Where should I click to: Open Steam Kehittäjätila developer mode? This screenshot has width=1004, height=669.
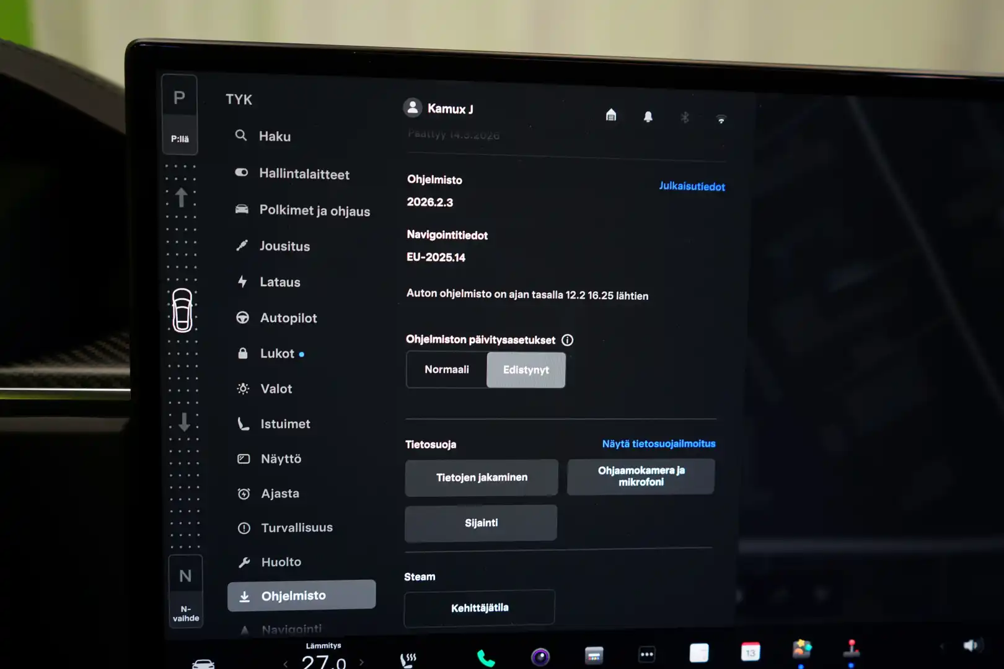coord(479,608)
